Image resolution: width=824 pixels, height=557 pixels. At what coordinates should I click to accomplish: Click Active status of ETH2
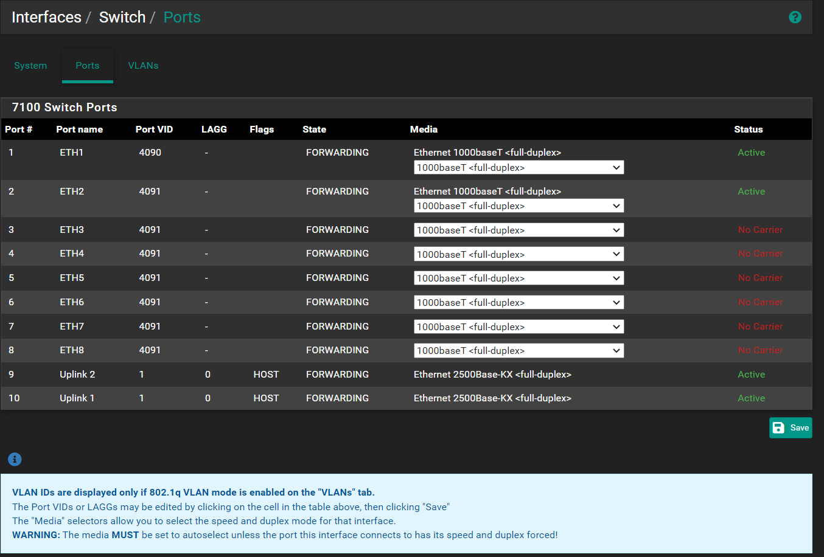(752, 192)
